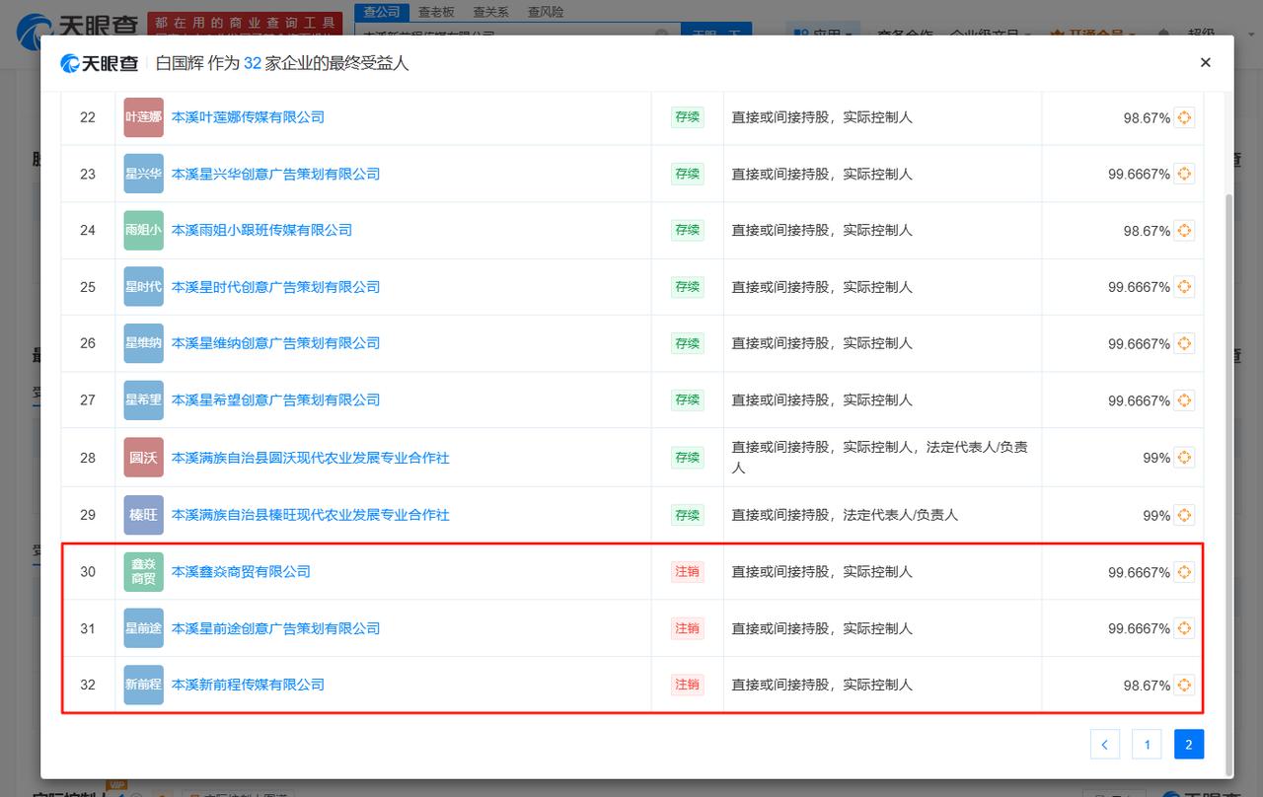The image size is (1263, 797).
Task: Click the 星兴华 company logo tile
Action: [143, 174]
